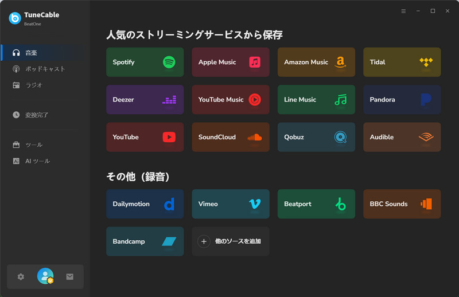
Task: Click the Qobuz card label
Action: point(294,137)
